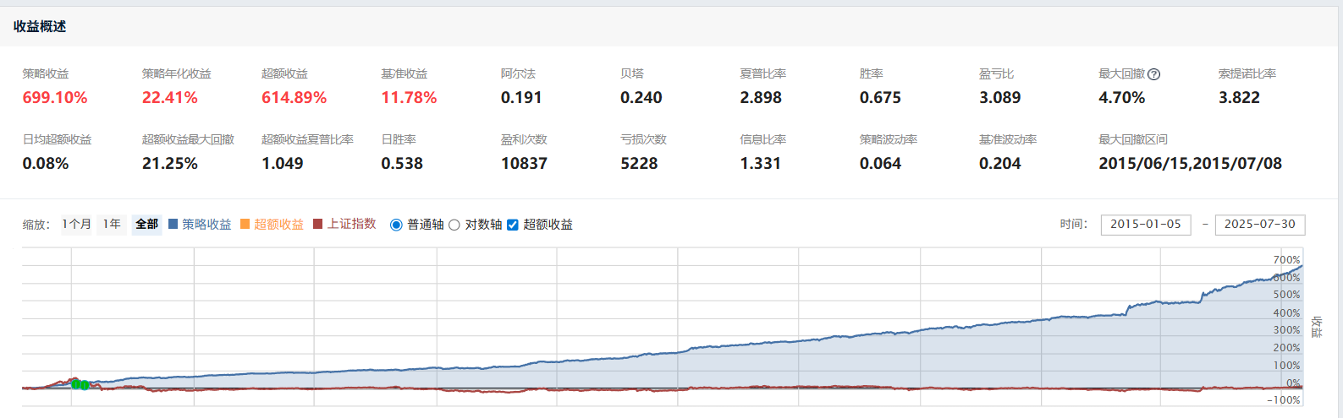This screenshot has width=1343, height=418.
Task: Click the 夏普比率 value 2.898
Action: point(761,98)
